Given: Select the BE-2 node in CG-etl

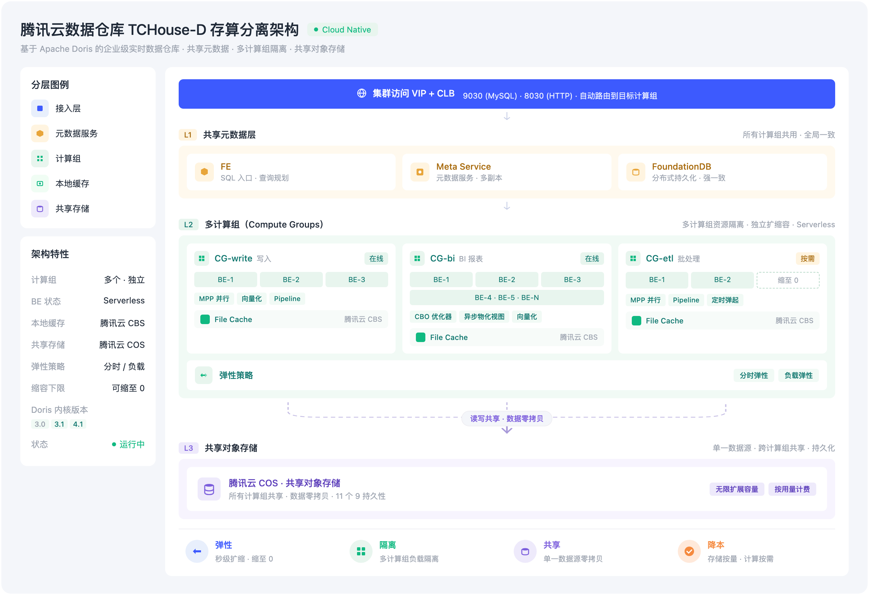Looking at the screenshot, I should (x=722, y=280).
